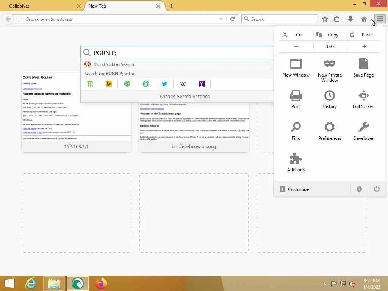The image size is (388, 291).
Task: Click the Action Center flag icon
Action: pos(333,284)
